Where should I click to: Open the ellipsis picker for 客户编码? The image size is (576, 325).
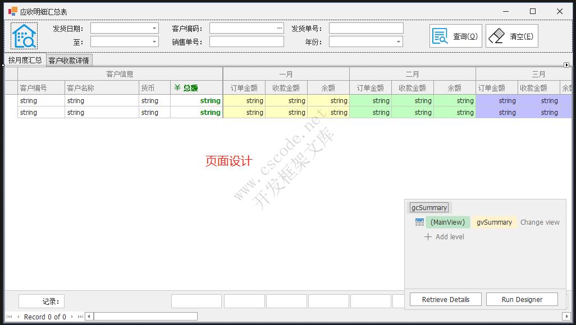click(x=278, y=27)
